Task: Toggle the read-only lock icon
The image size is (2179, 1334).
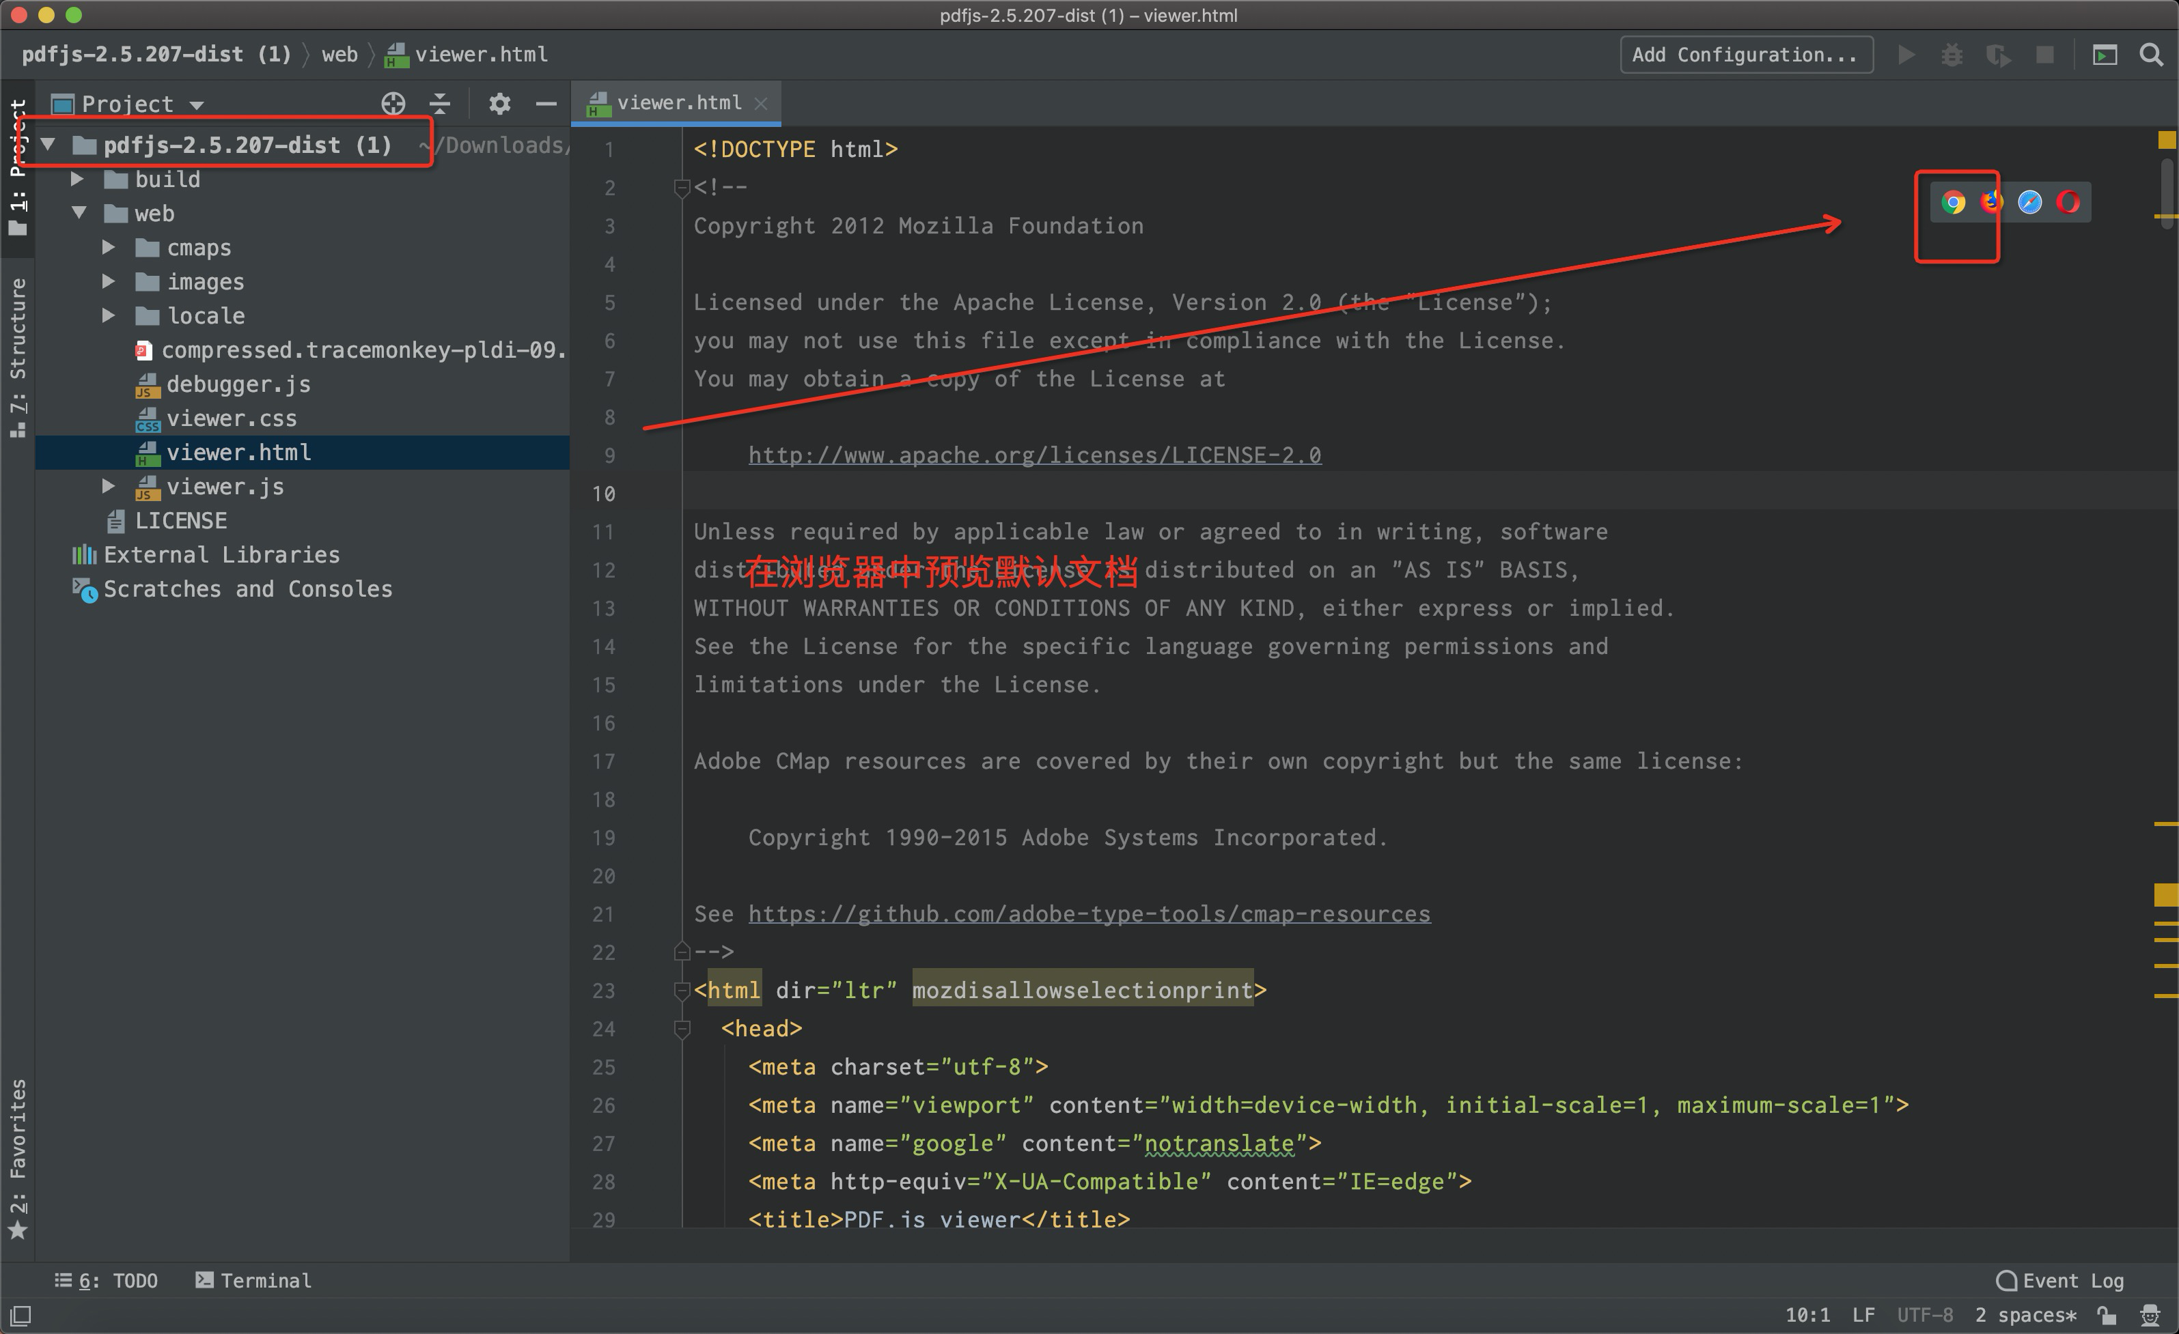Action: pos(2107,1315)
